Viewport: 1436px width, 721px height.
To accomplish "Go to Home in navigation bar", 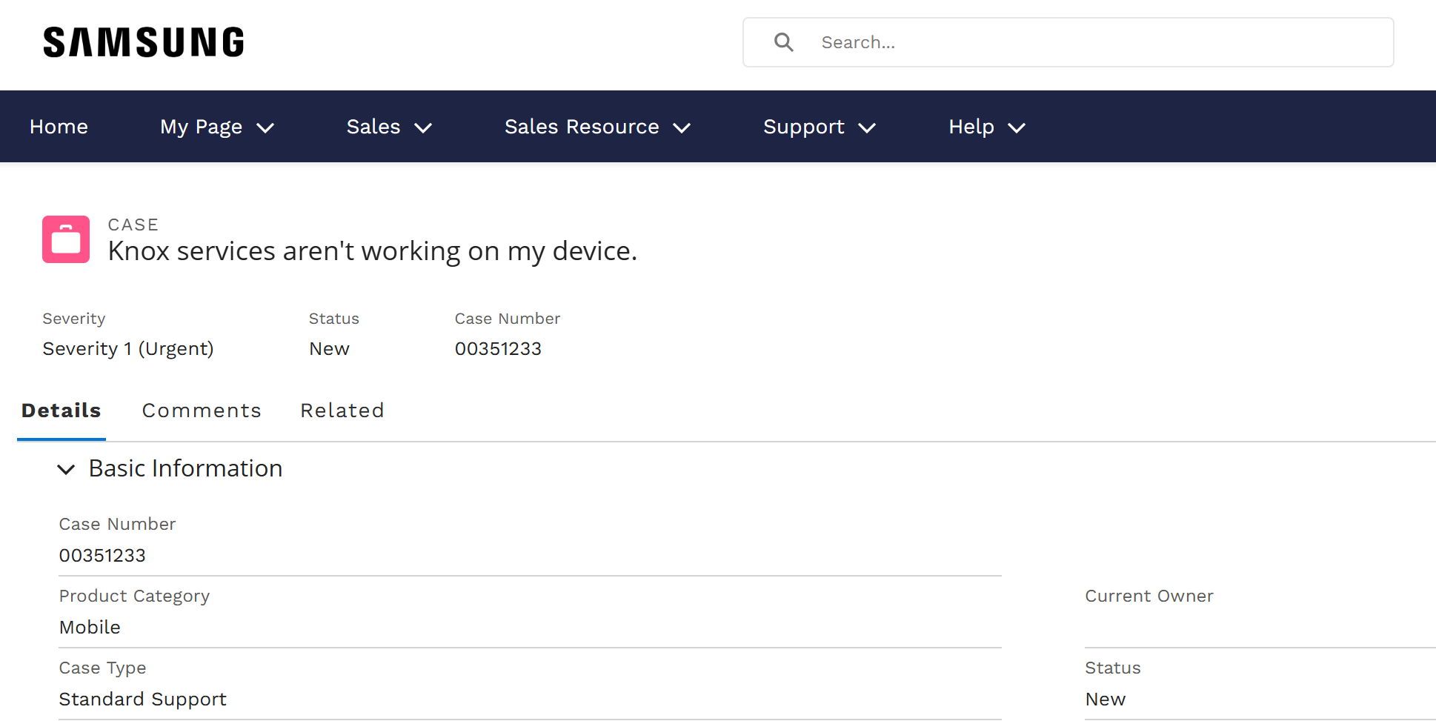I will click(59, 127).
